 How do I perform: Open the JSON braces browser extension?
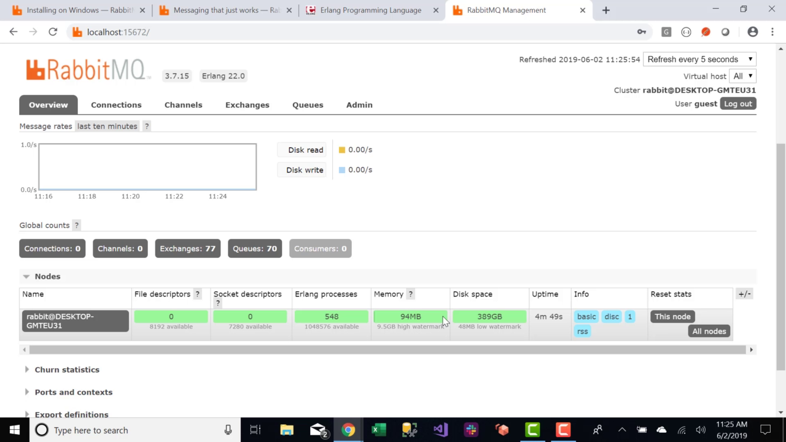[x=686, y=32]
